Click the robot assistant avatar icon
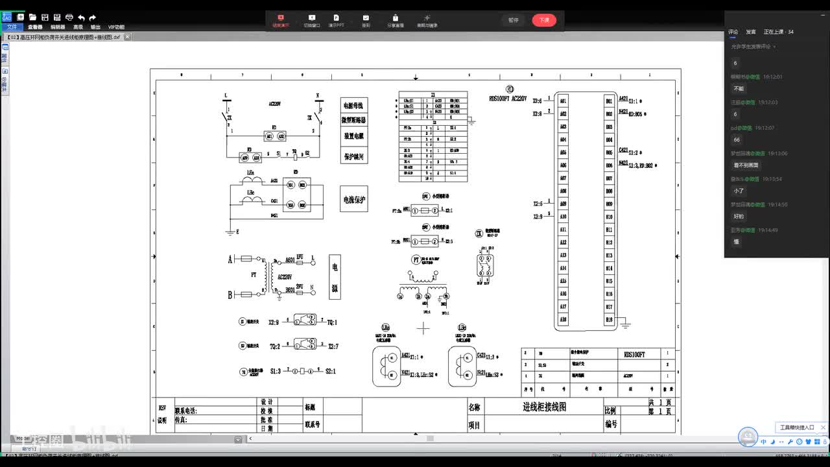The width and height of the screenshot is (830, 467). point(748,437)
